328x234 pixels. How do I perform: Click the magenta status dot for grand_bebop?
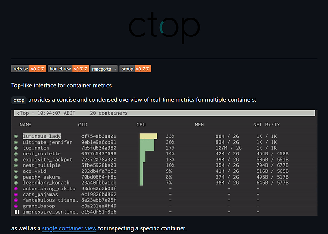click(x=15, y=206)
